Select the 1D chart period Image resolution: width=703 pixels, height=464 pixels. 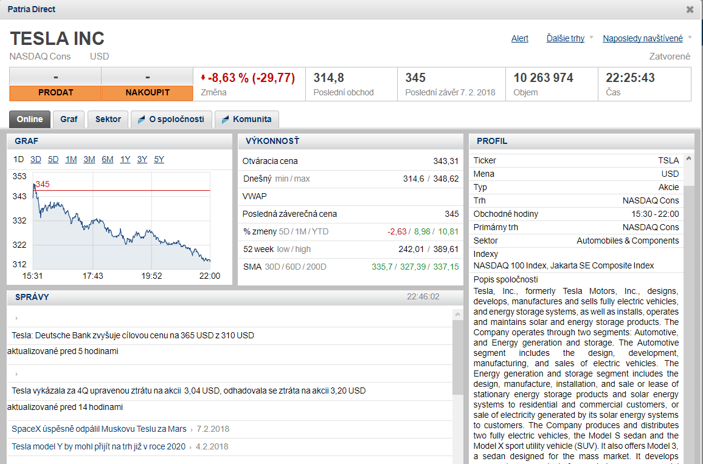18,159
